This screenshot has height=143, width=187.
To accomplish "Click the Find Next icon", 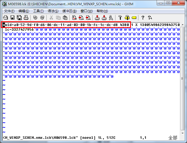I will click(81, 17).
